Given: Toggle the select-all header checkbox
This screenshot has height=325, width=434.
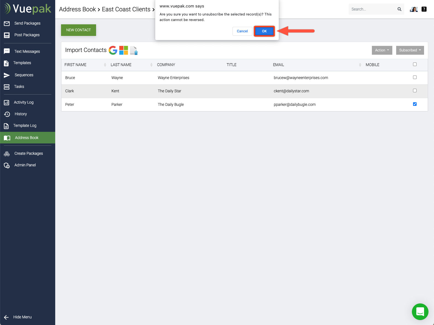Looking at the screenshot, I should coord(415,64).
